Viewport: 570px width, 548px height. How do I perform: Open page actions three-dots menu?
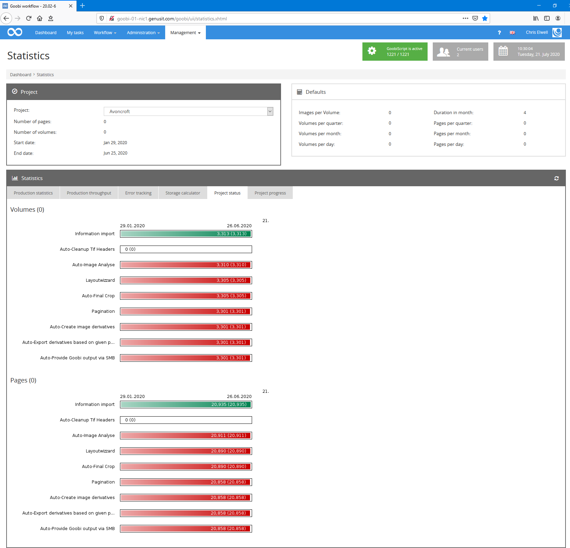466,18
